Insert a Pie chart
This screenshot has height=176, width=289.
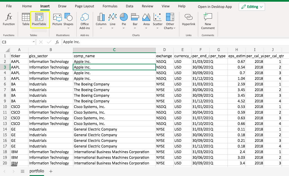point(124,19)
